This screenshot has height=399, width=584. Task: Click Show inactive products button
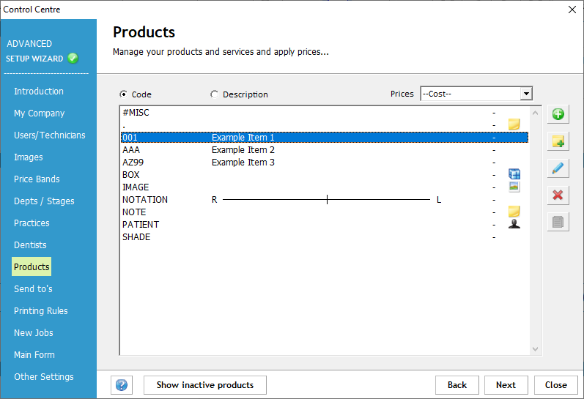205,385
